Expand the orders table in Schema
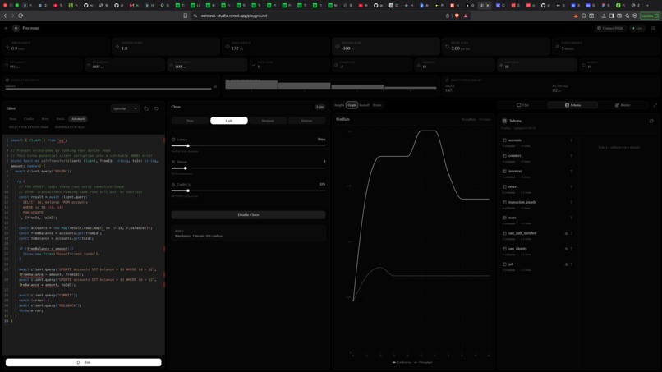The image size is (662, 372). (537, 189)
